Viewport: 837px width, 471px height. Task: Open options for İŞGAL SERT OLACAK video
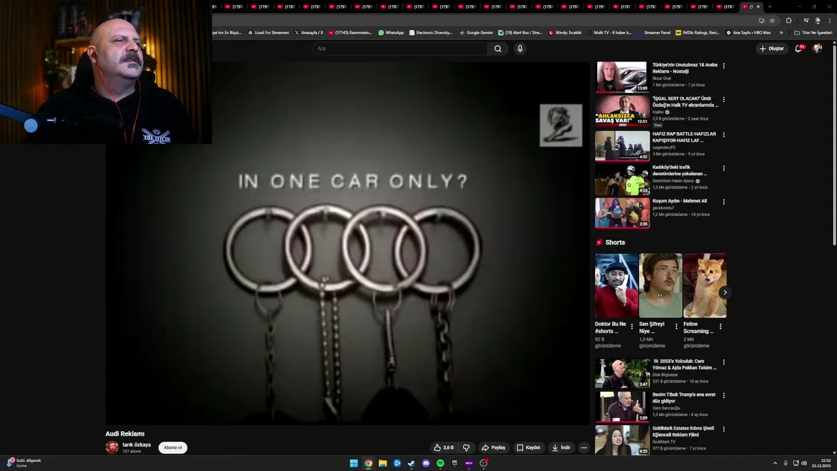[723, 99]
